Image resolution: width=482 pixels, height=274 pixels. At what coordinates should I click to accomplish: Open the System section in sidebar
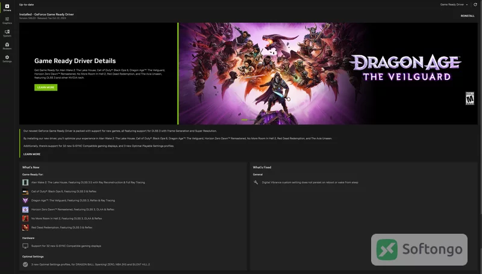(7, 34)
